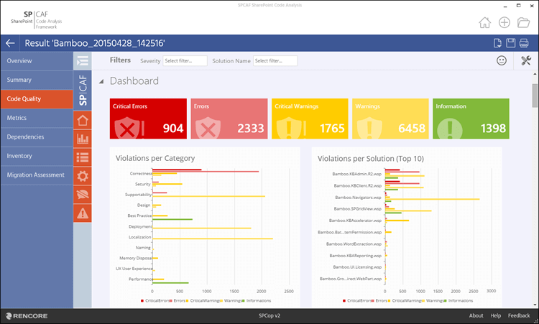Open existing result with folder icon
539x324 pixels.
(x=523, y=23)
